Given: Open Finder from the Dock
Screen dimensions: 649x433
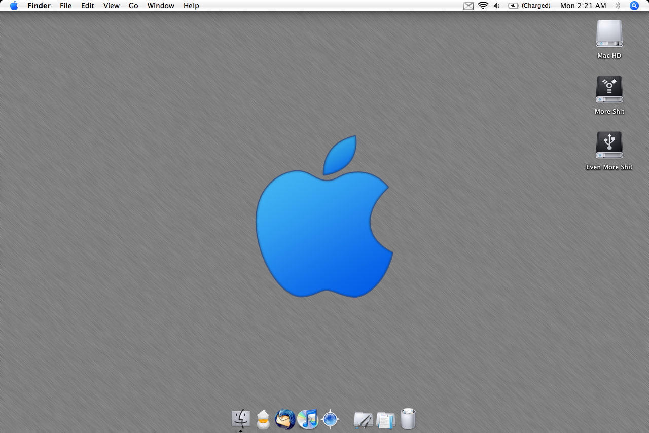Looking at the screenshot, I should (241, 419).
